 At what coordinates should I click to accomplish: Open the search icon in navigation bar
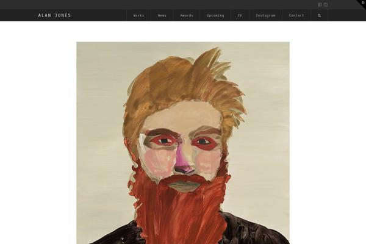(x=319, y=15)
